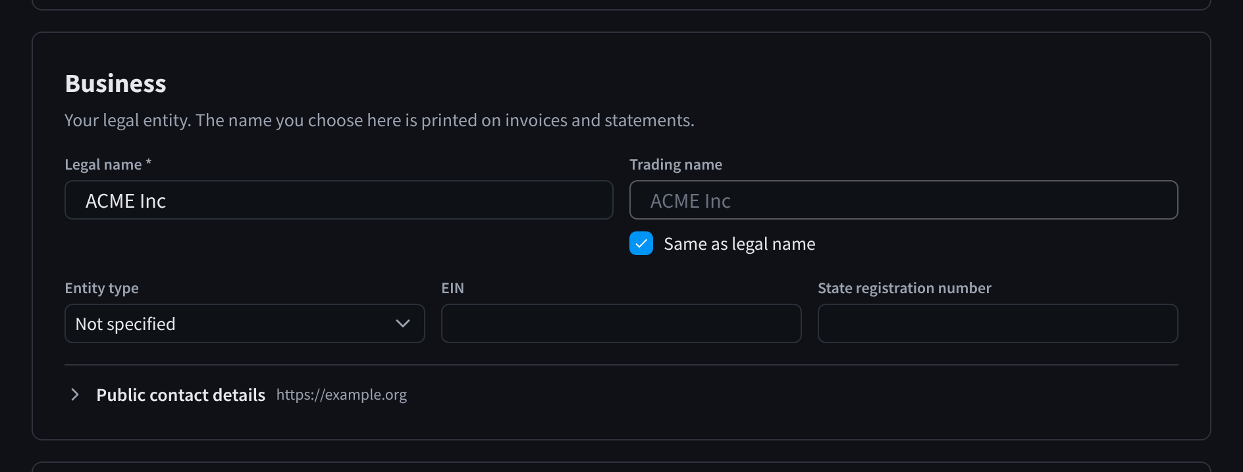Click the legal entity description text
This screenshot has height=472, width=1243.
[x=379, y=120]
